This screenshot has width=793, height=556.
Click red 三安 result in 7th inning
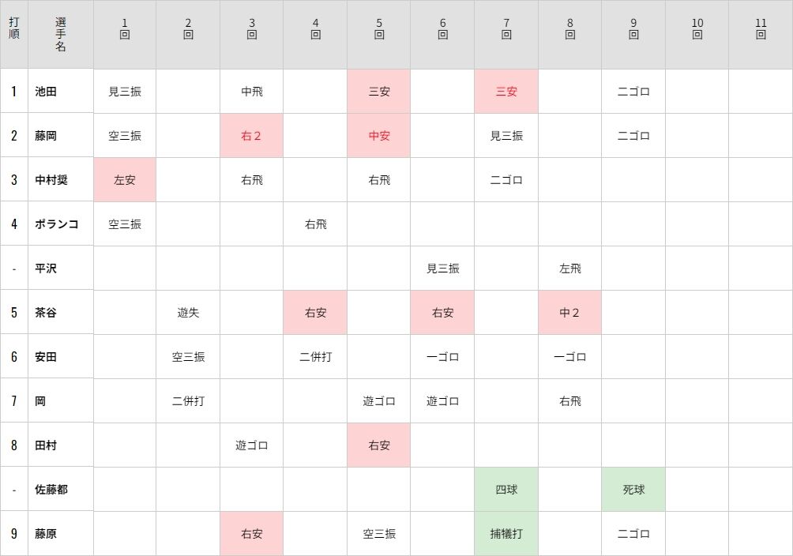tap(506, 92)
